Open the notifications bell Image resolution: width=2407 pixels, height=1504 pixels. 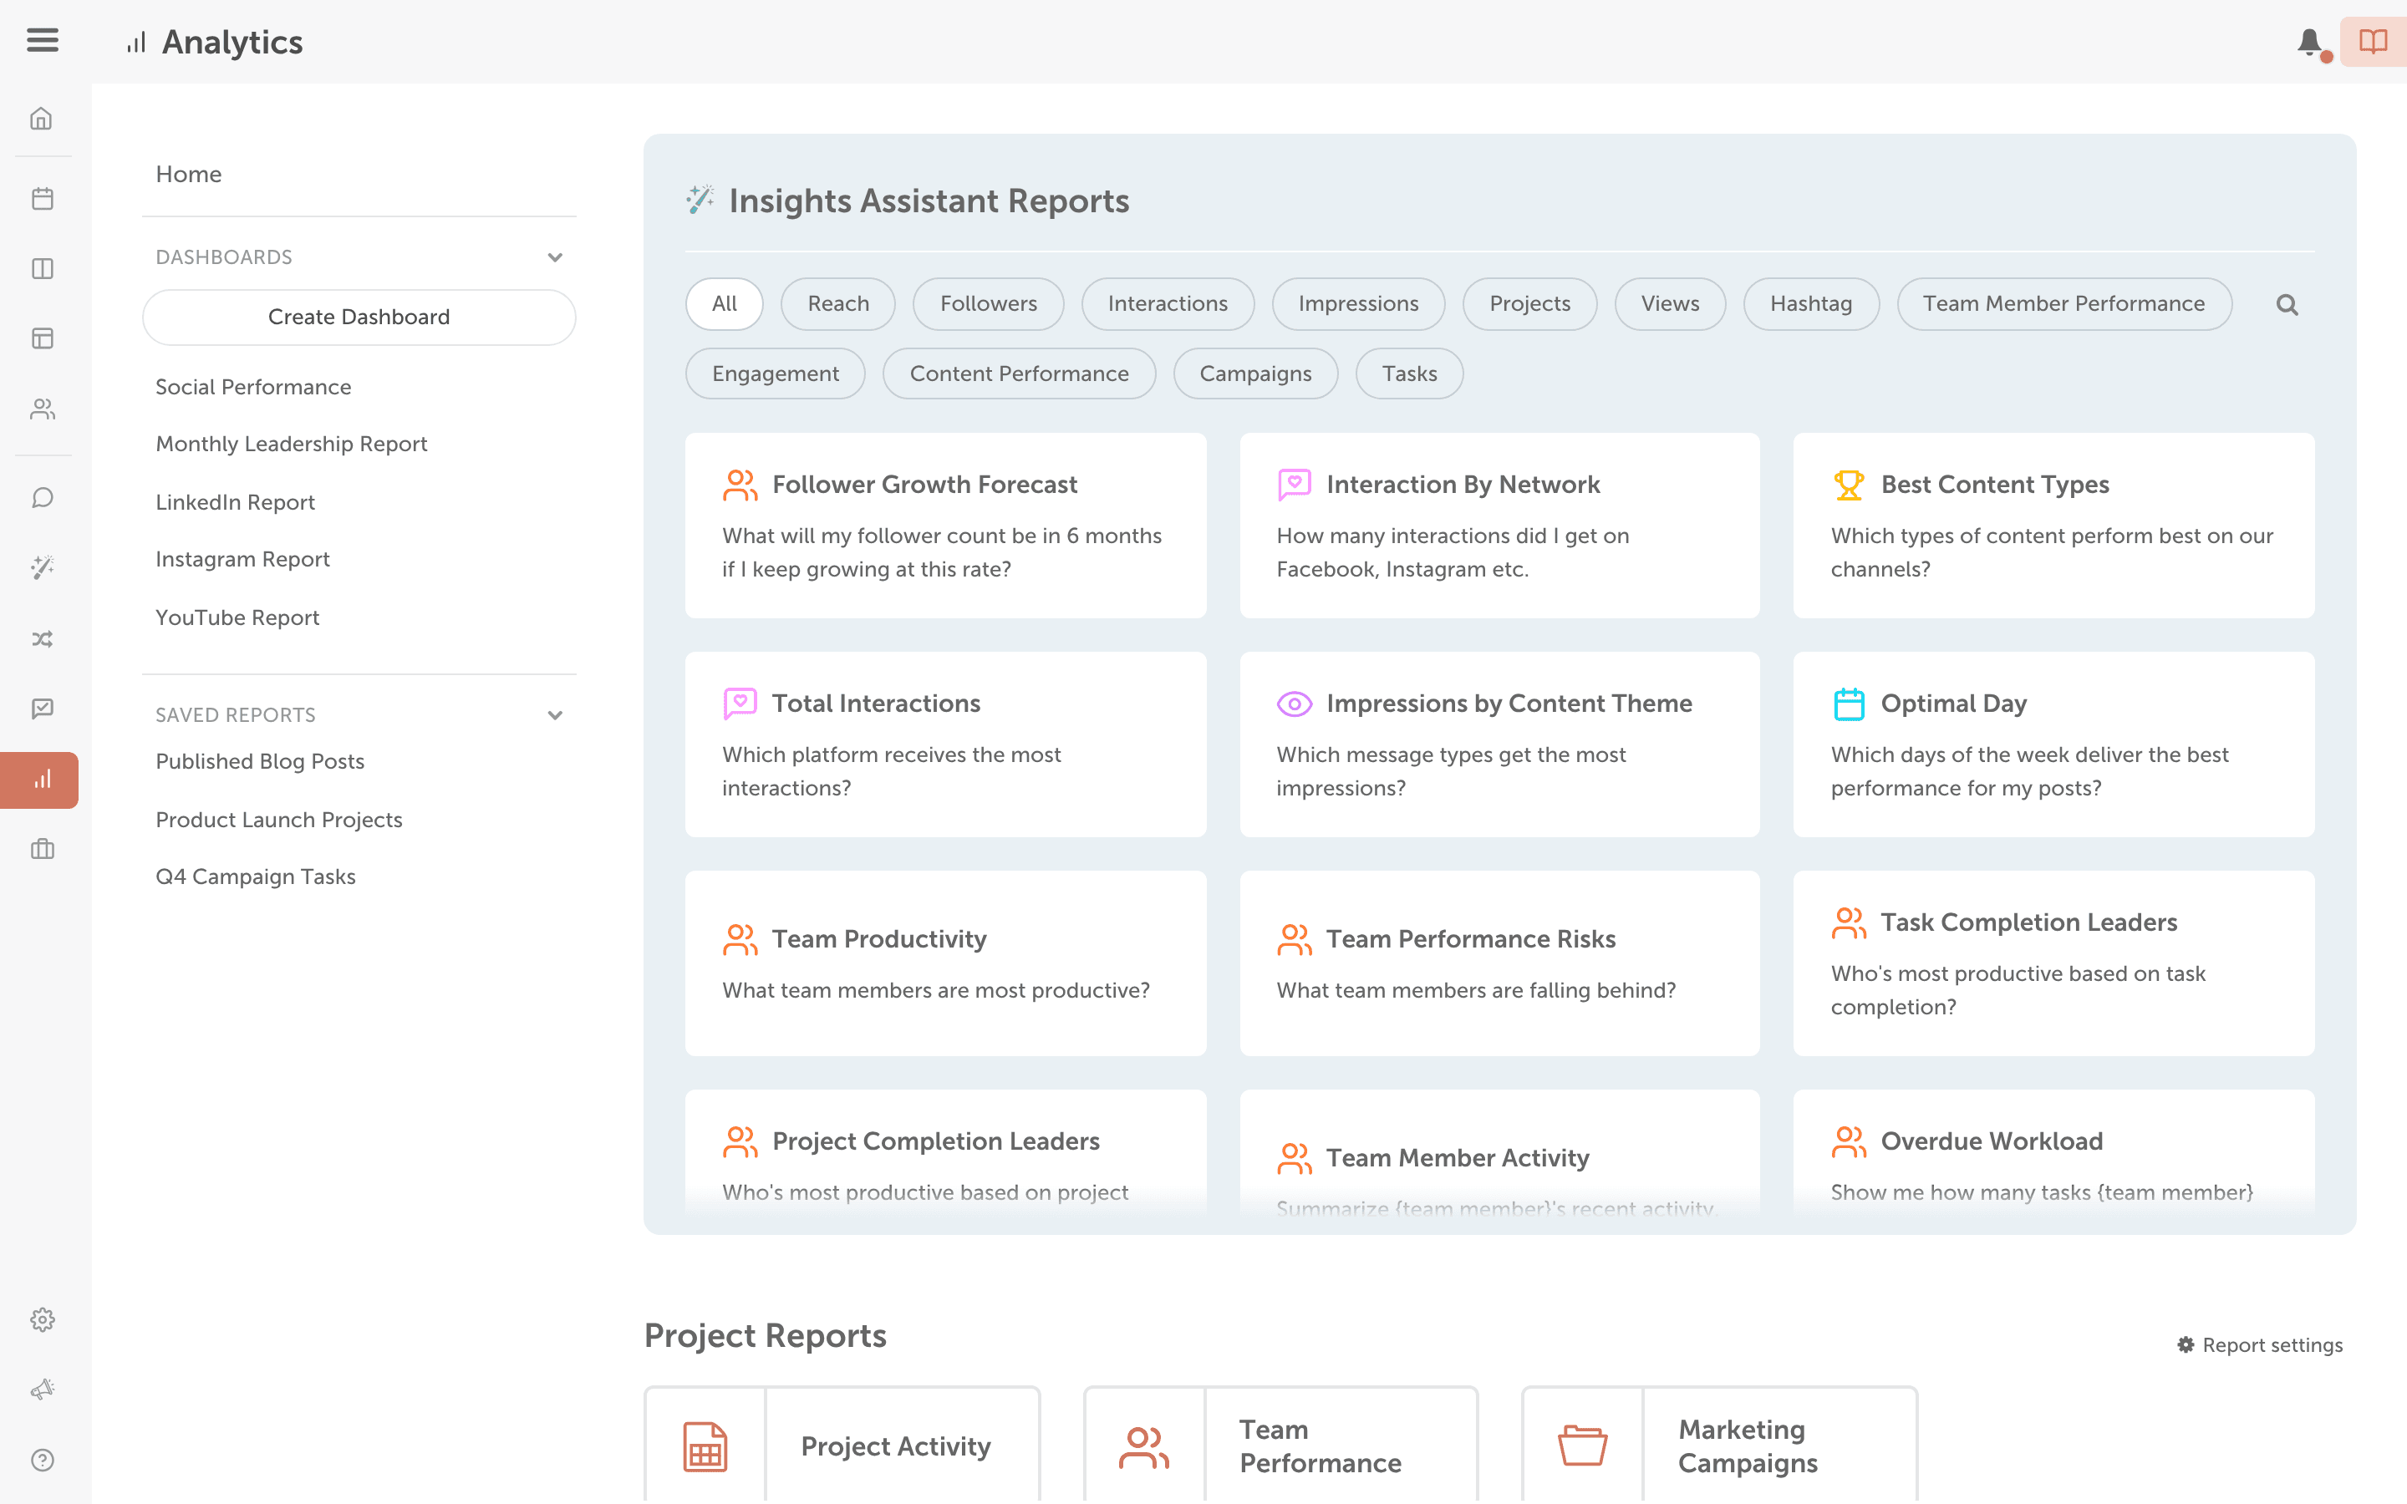click(2311, 43)
